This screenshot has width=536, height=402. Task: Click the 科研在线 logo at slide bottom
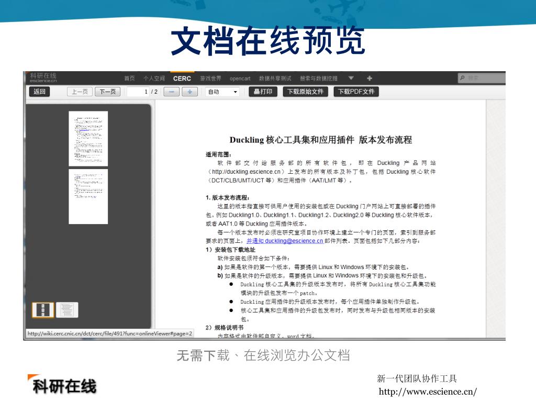click(x=63, y=385)
